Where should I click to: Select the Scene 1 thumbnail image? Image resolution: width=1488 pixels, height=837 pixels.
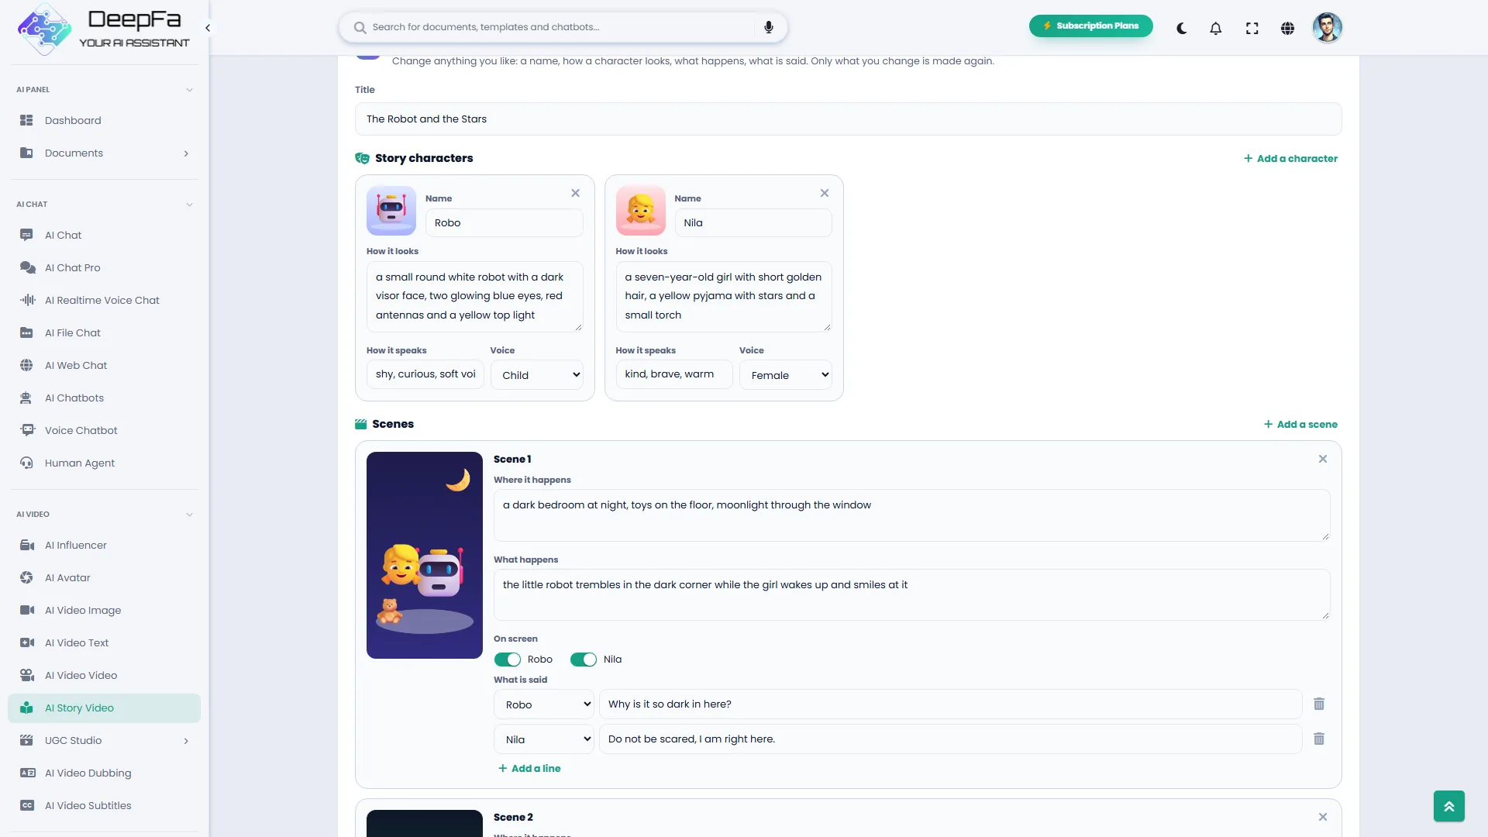425,555
